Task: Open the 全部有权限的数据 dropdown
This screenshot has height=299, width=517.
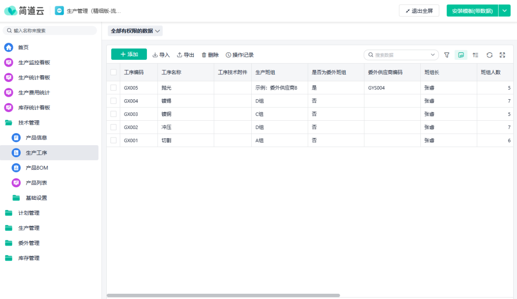Action: click(x=135, y=31)
